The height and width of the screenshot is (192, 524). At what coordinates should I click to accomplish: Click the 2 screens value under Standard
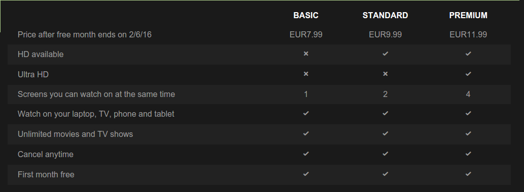point(386,94)
